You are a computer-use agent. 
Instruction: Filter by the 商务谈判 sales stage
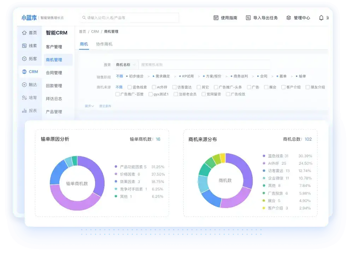click(239, 76)
